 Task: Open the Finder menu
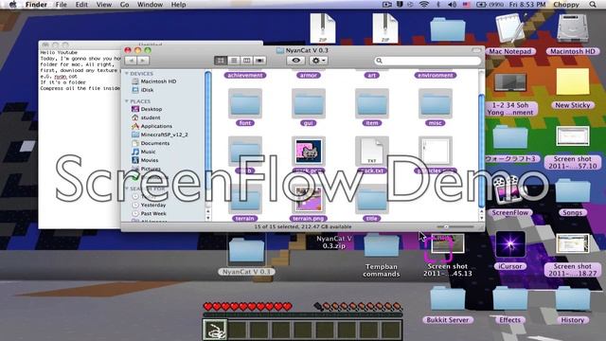(36, 5)
